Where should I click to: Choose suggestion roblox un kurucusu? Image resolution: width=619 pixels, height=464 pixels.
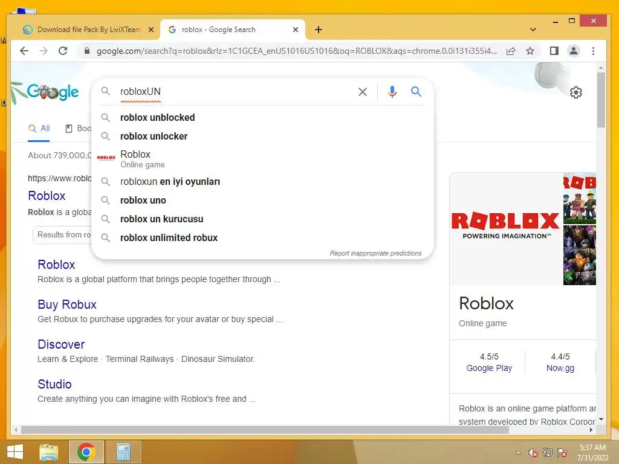(x=262, y=219)
